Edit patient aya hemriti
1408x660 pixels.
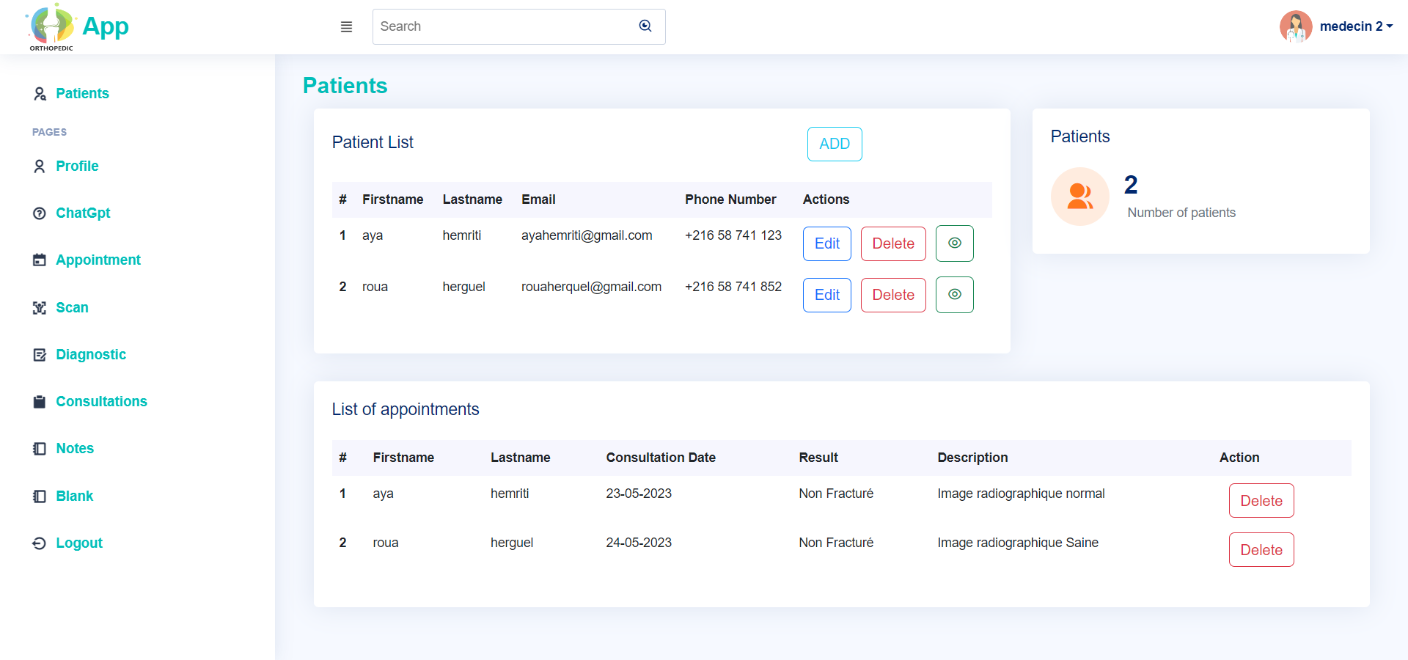827,243
